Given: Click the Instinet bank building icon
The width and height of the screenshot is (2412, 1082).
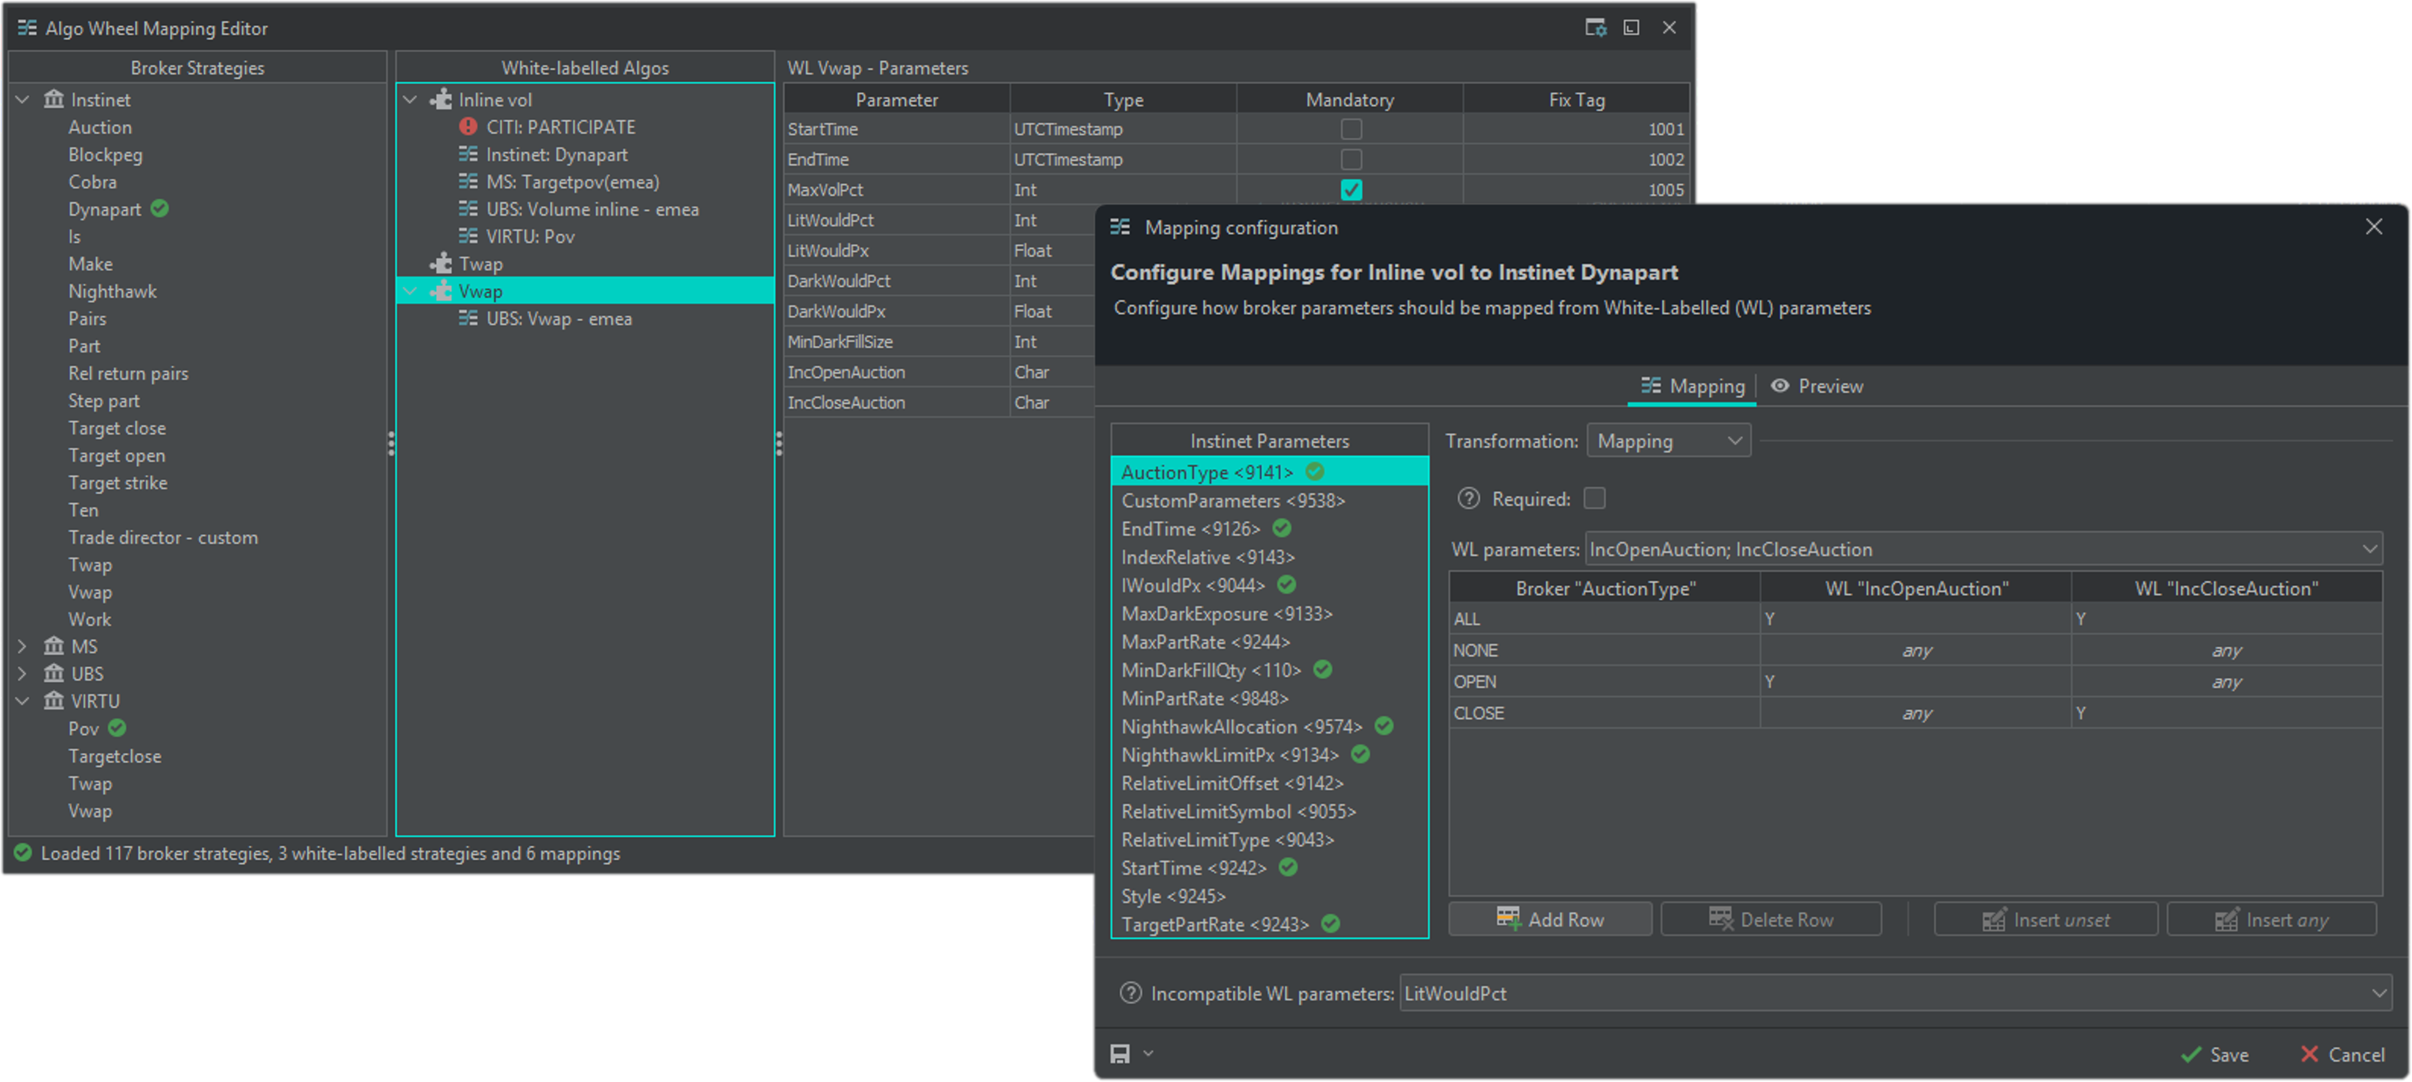Looking at the screenshot, I should [54, 99].
